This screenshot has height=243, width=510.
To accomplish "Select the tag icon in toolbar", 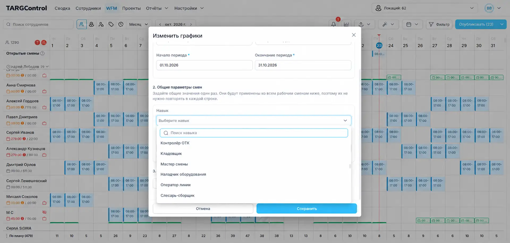I will tap(111, 24).
